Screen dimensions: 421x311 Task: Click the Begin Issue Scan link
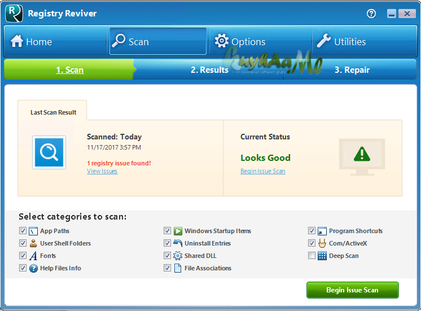tap(263, 171)
